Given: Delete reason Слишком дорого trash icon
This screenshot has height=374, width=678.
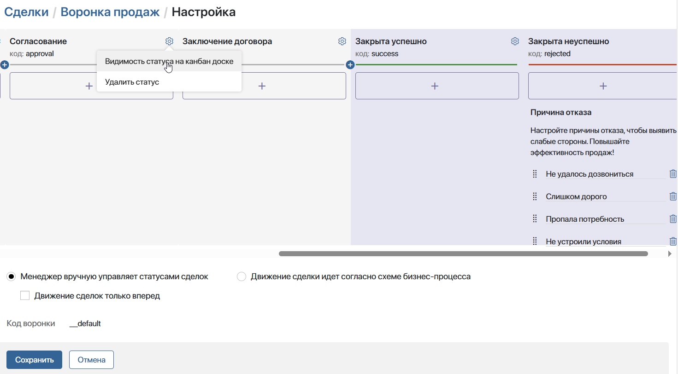Looking at the screenshot, I should click(x=673, y=196).
